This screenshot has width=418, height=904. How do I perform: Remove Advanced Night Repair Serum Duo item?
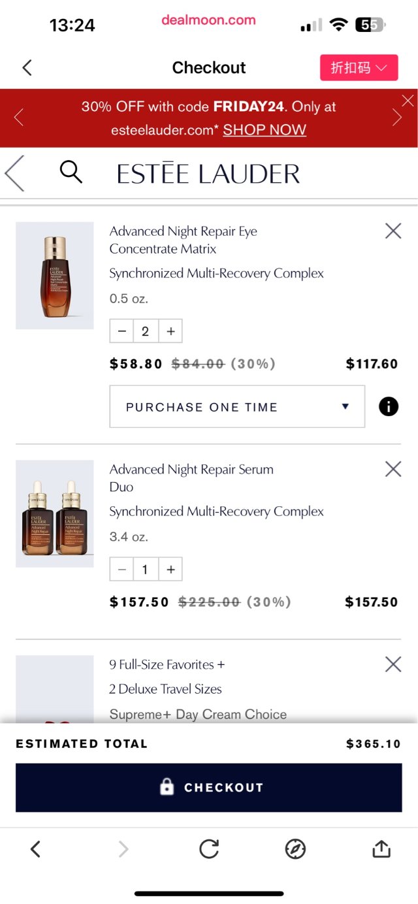[393, 469]
